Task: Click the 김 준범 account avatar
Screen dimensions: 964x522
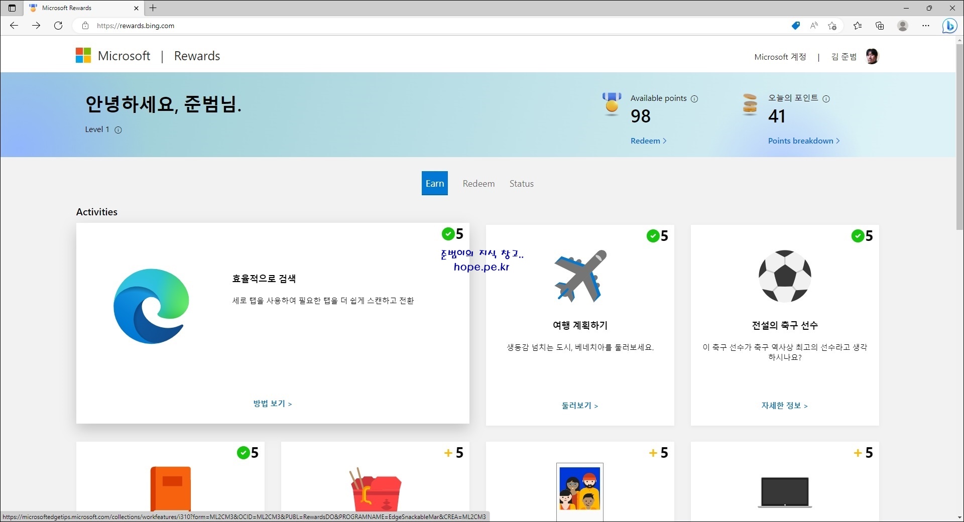Action: coord(873,57)
